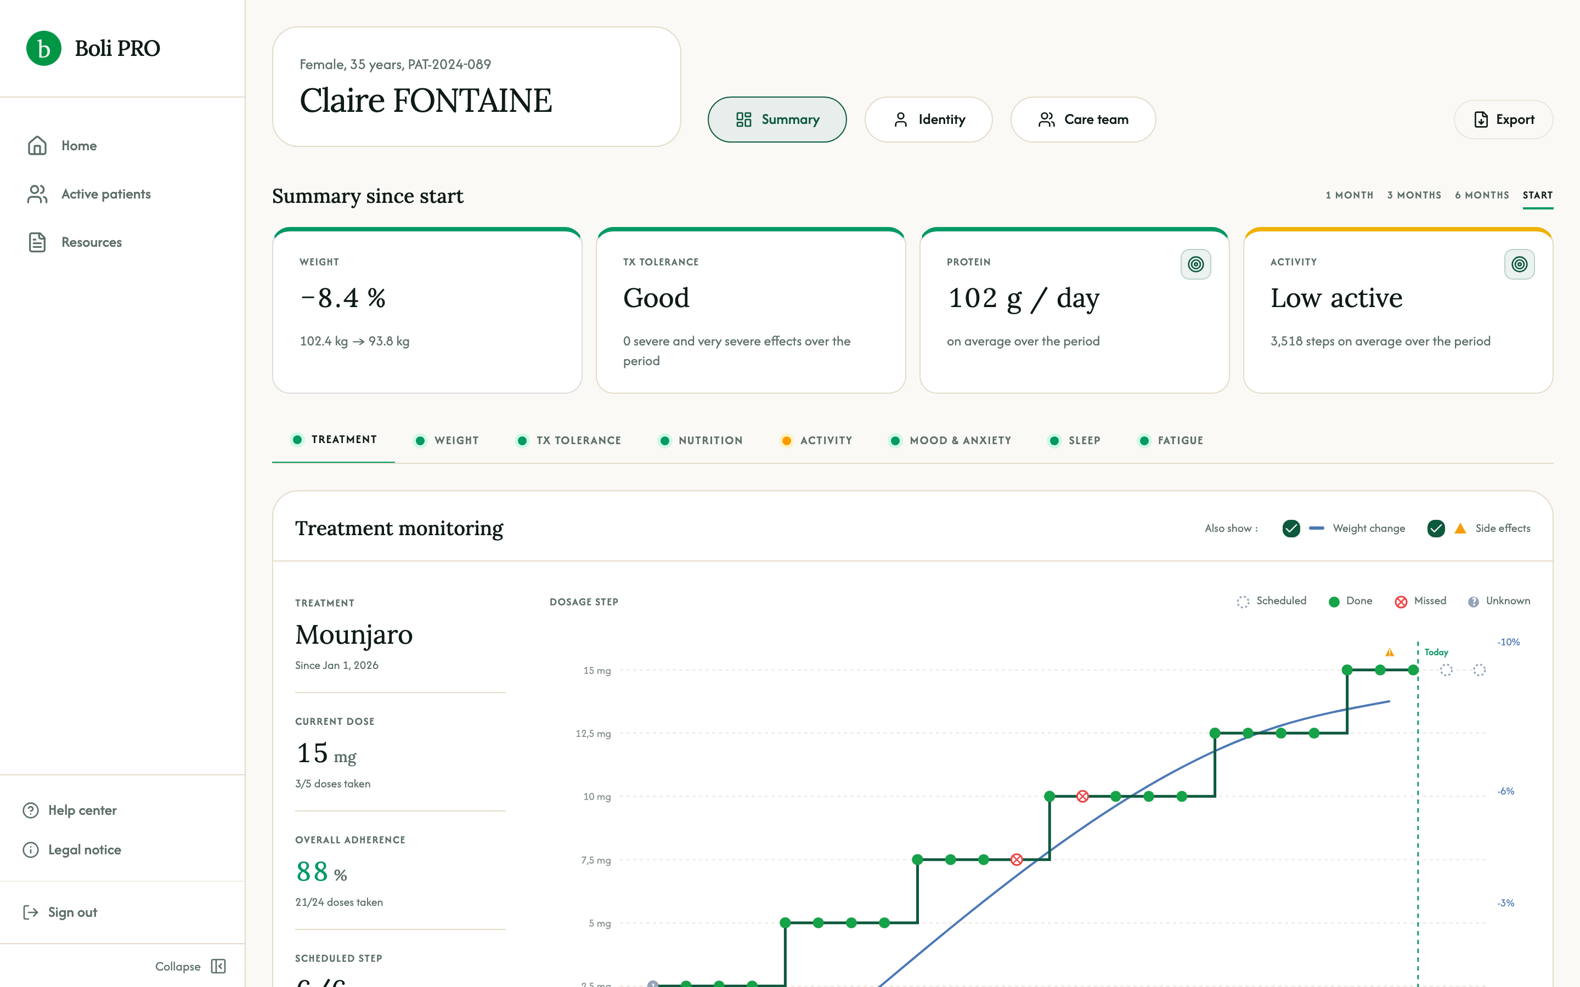
Task: Open the MOOD & ANXIETY section tab
Action: 950,441
